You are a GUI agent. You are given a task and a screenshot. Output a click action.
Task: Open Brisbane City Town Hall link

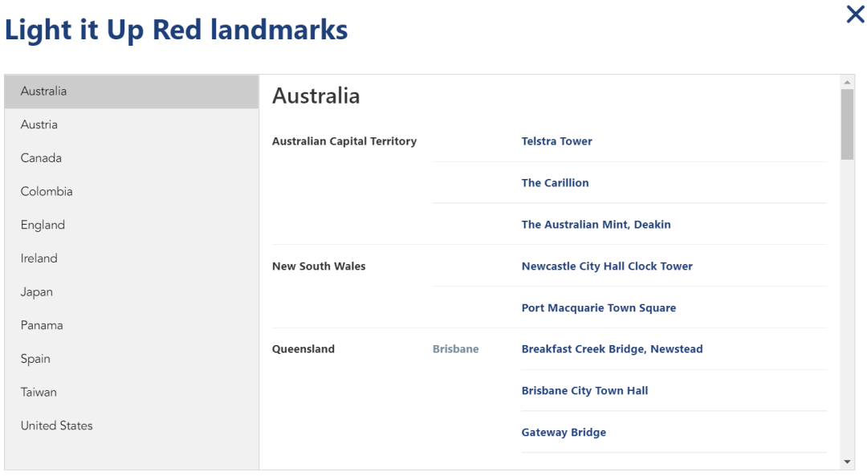tap(584, 391)
